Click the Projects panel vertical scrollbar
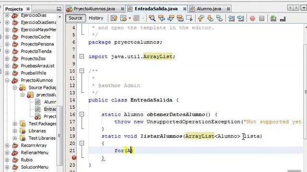The height and width of the screenshot is (172, 307). [x=59, y=136]
